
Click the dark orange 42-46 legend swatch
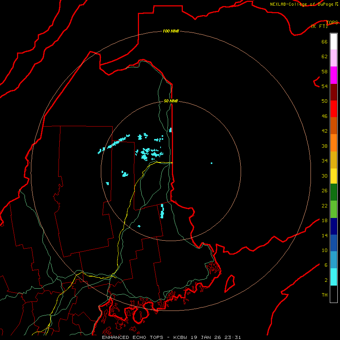(x=334, y=125)
